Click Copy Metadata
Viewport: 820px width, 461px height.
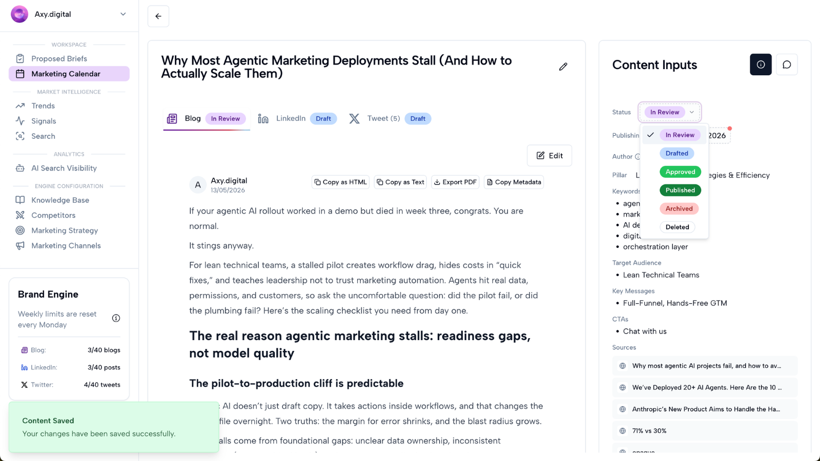click(514, 182)
